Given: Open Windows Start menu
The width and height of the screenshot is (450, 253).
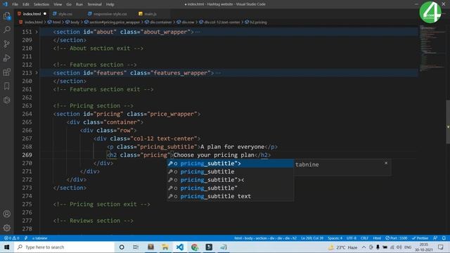Looking at the screenshot, I should [6, 247].
